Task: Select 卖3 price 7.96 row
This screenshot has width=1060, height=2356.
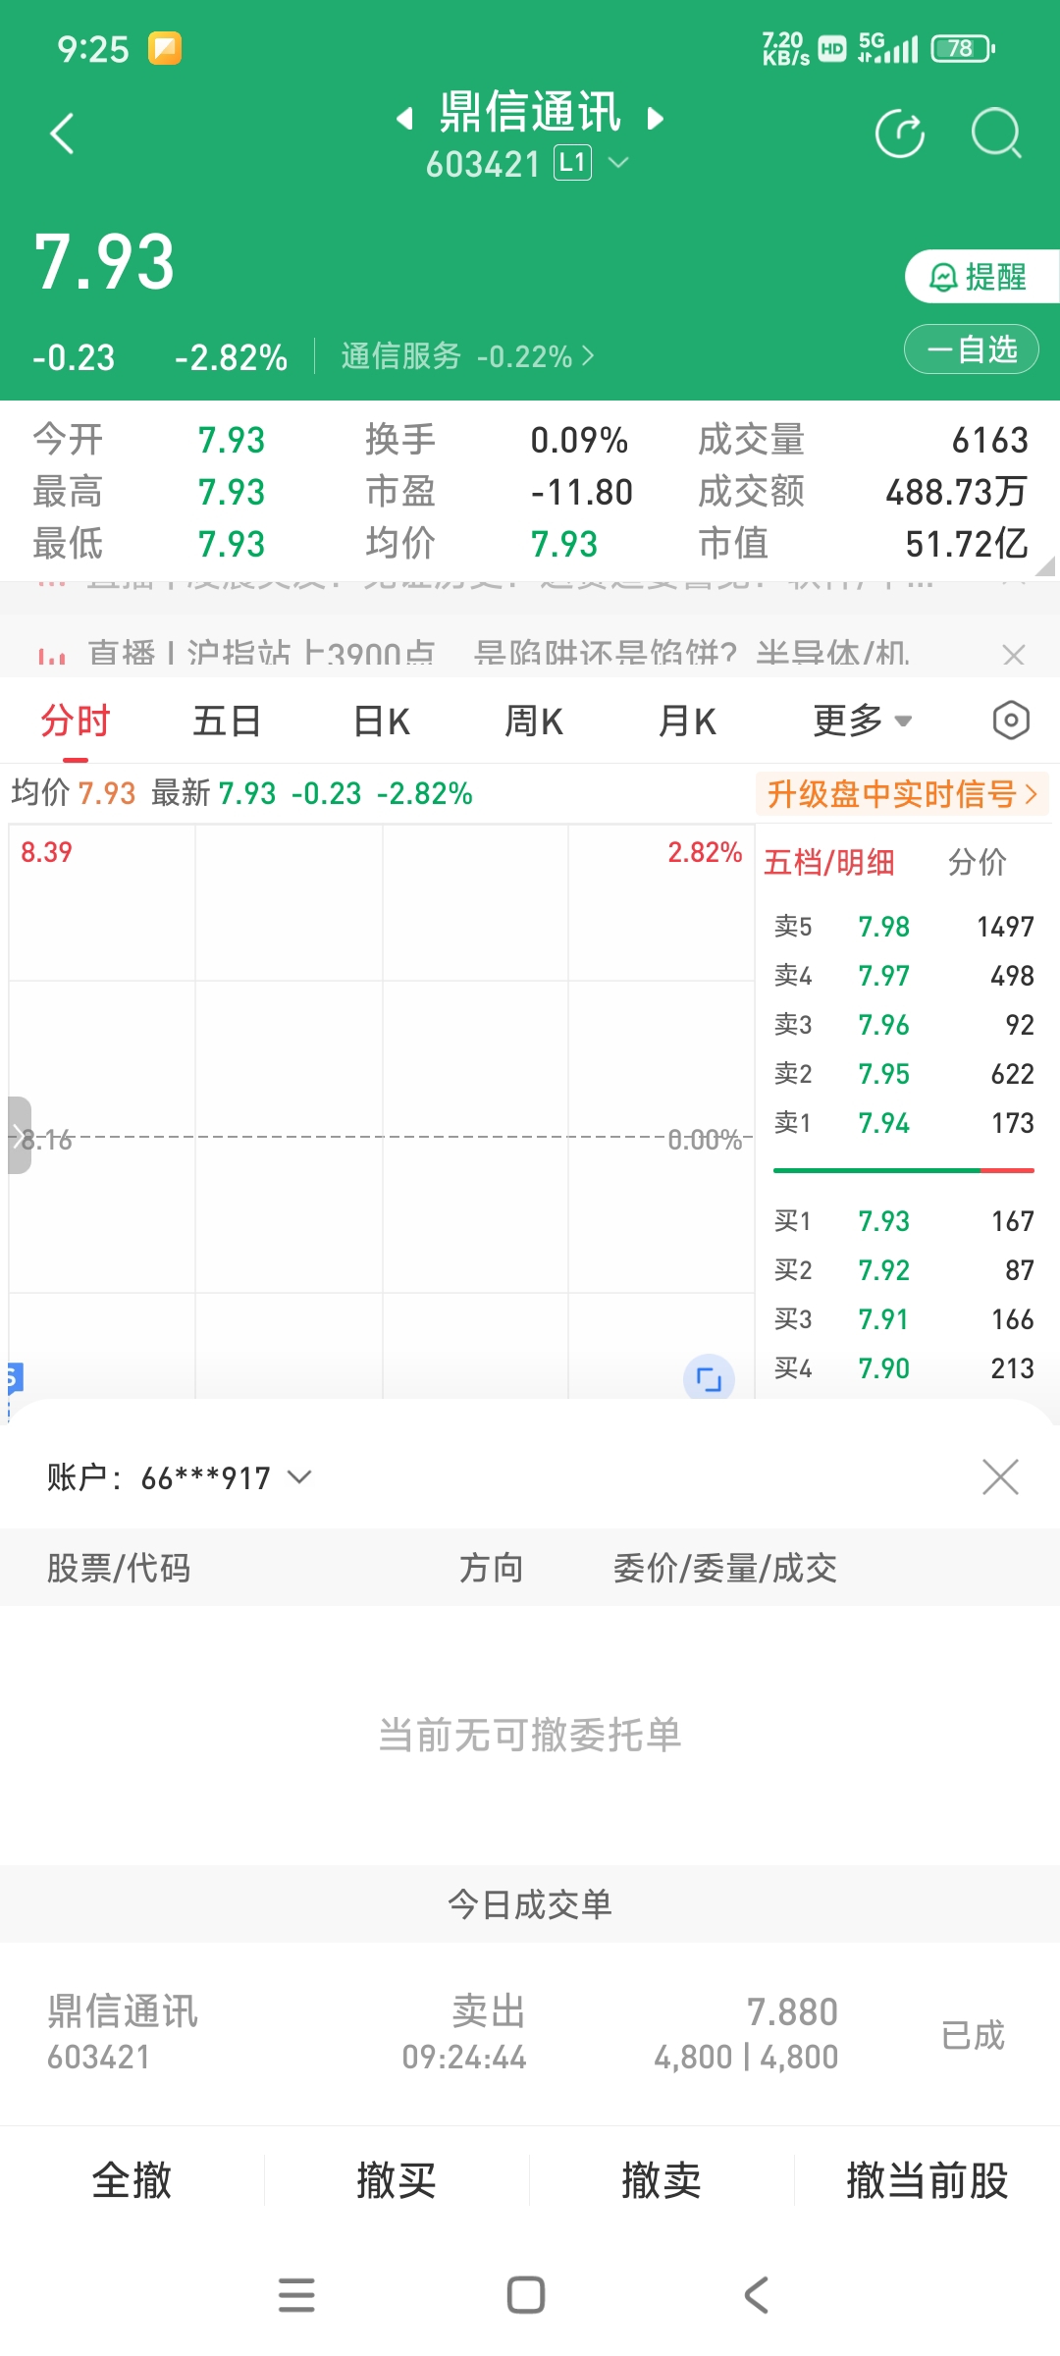Action: coord(904,1025)
